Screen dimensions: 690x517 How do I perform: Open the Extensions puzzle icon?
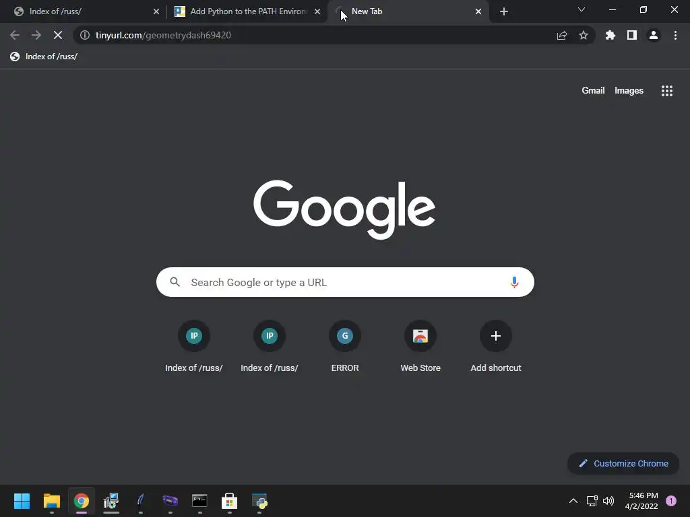610,35
